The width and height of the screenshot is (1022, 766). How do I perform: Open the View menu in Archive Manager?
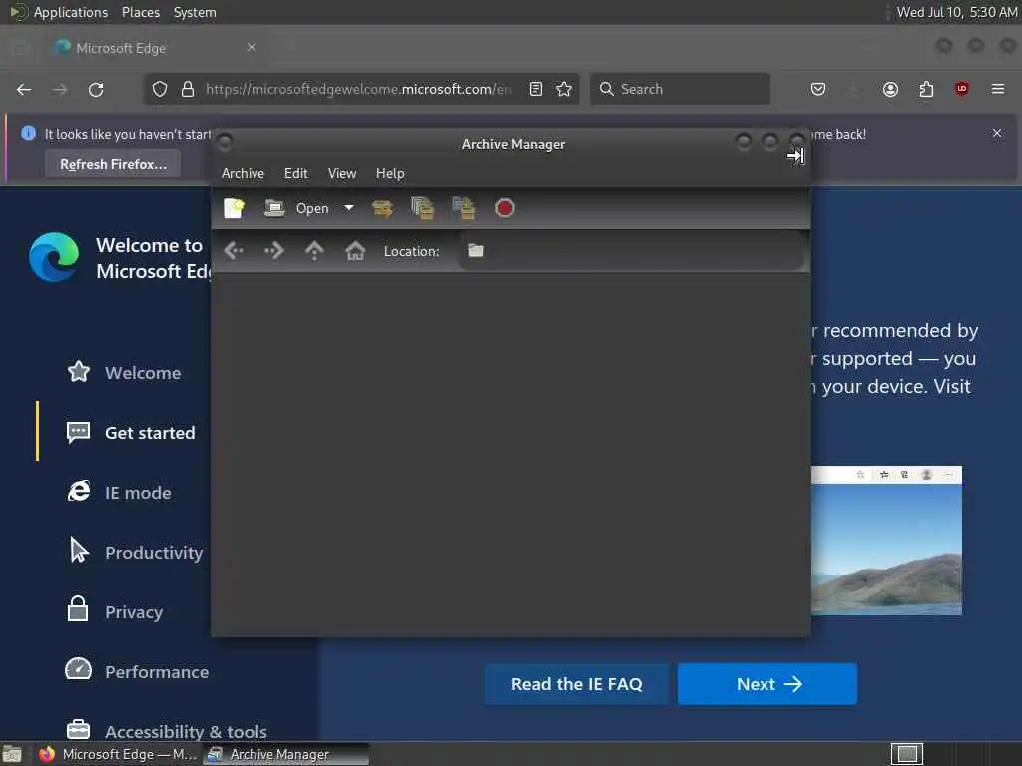(342, 173)
